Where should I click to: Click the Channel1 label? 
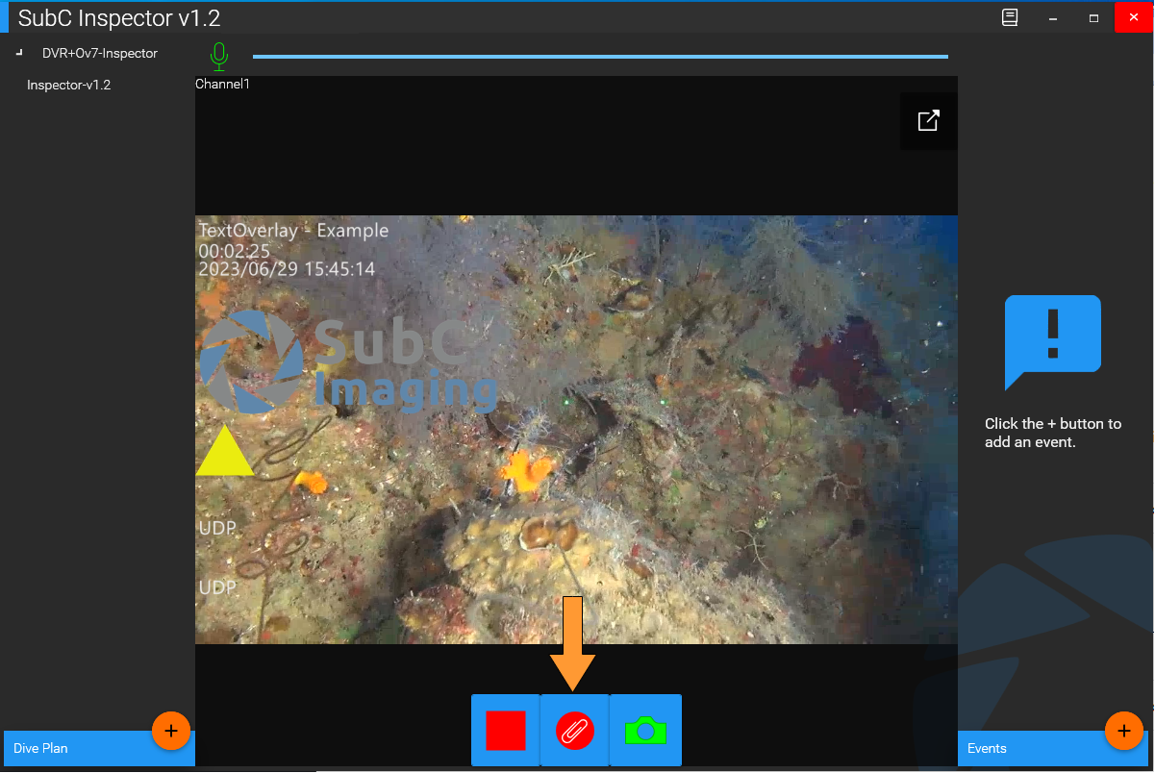(222, 85)
